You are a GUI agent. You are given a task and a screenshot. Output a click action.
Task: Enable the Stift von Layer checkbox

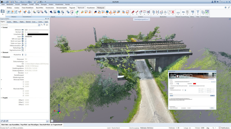click(26, 39)
